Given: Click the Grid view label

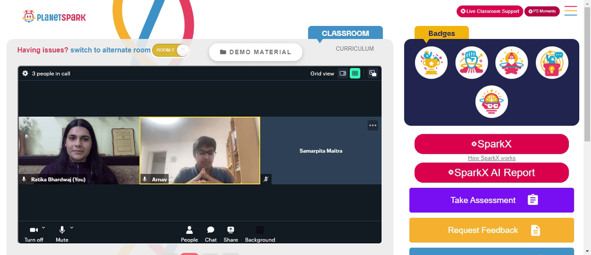Looking at the screenshot, I should pos(322,74).
